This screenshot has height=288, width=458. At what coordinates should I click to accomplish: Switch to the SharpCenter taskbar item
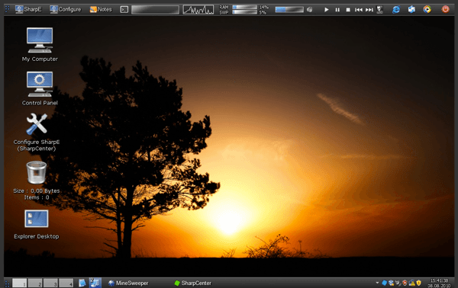click(x=193, y=283)
